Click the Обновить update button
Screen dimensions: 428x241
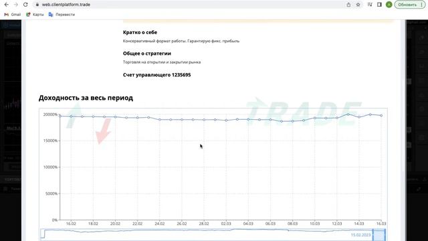(x=410, y=5)
